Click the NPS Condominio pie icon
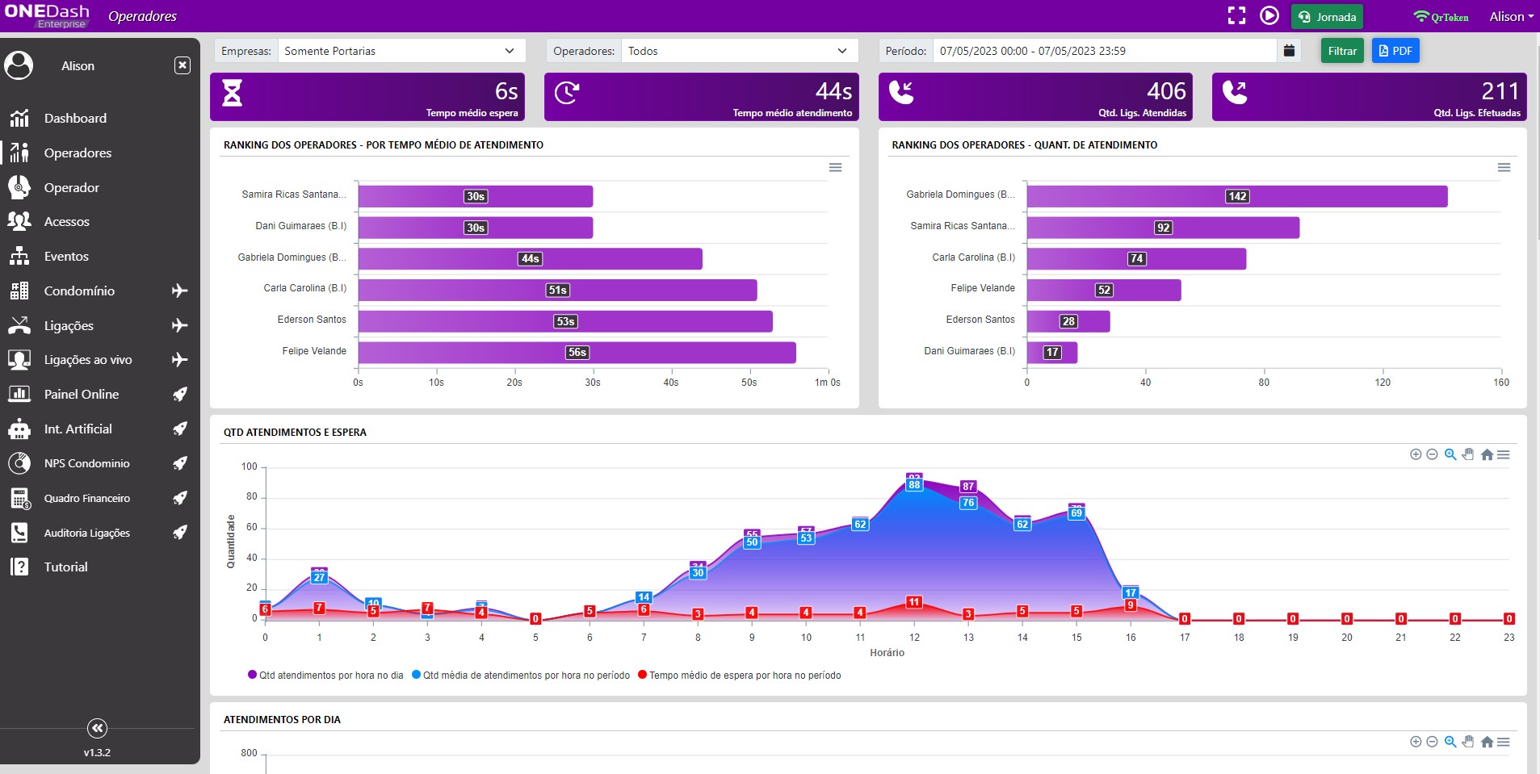The image size is (1540, 774). click(x=19, y=463)
